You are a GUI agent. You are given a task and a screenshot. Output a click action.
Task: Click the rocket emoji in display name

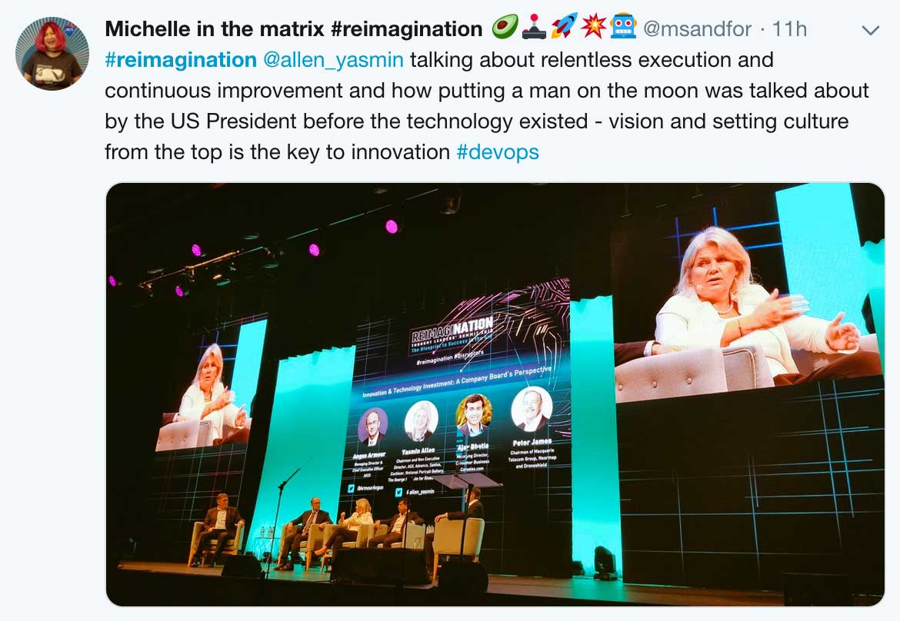click(x=564, y=27)
